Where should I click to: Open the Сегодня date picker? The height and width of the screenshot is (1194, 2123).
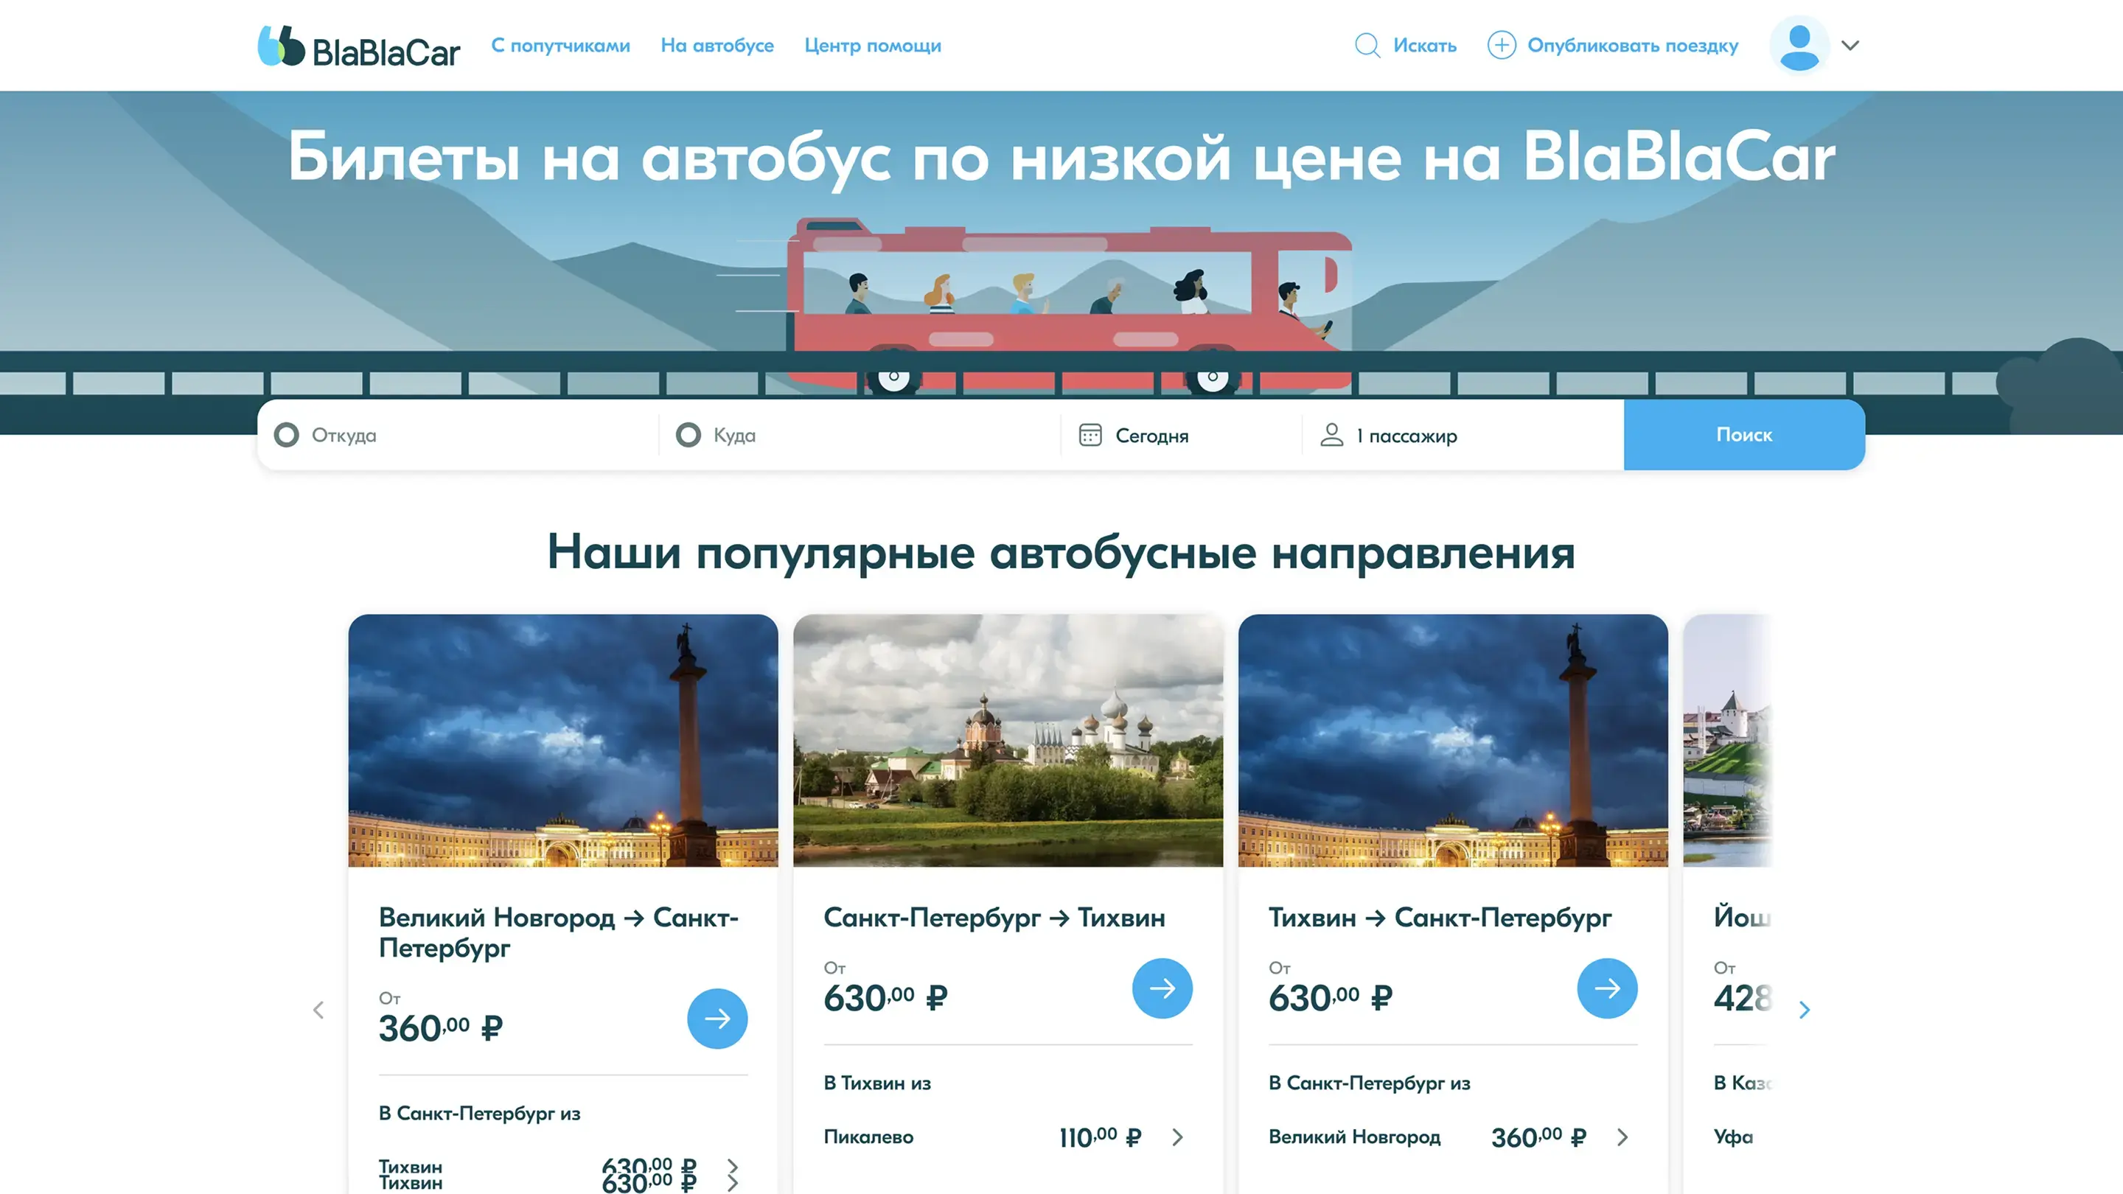(1151, 436)
